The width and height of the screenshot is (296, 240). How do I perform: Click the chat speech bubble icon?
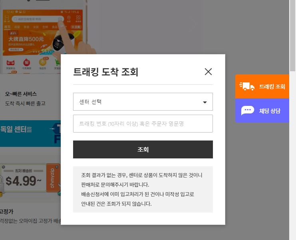pyautogui.click(x=247, y=110)
